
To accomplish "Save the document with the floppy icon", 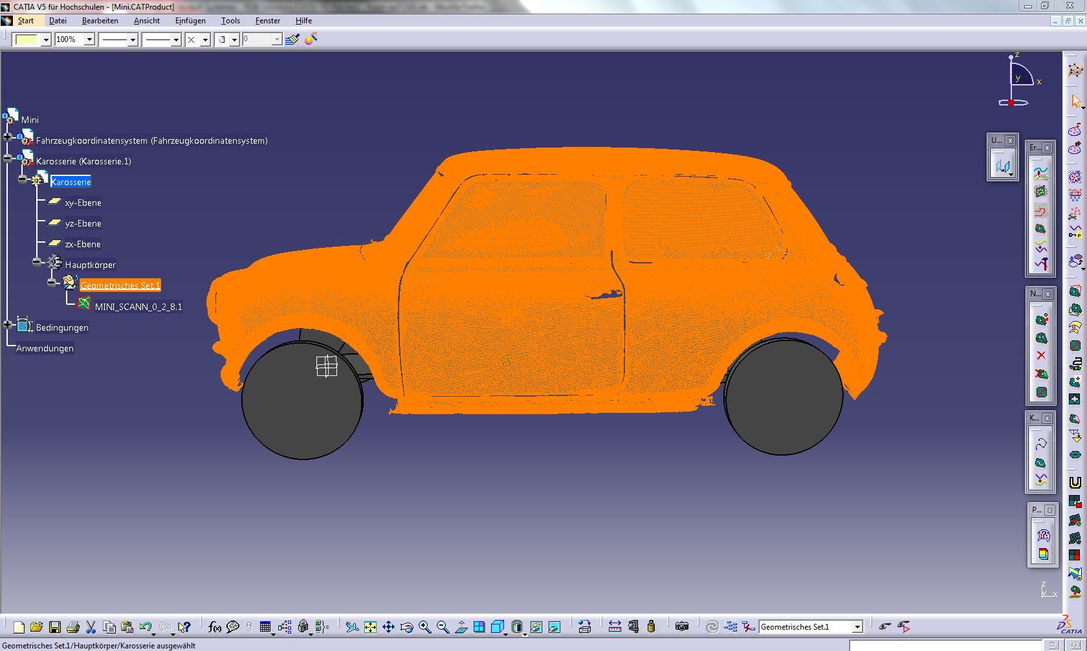I will click(x=54, y=626).
